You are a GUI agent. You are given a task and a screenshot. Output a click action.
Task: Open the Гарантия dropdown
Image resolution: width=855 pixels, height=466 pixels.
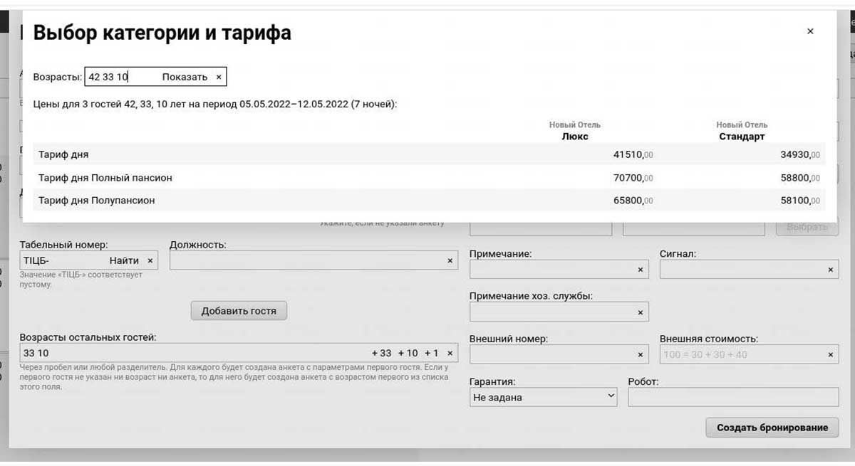coord(543,397)
